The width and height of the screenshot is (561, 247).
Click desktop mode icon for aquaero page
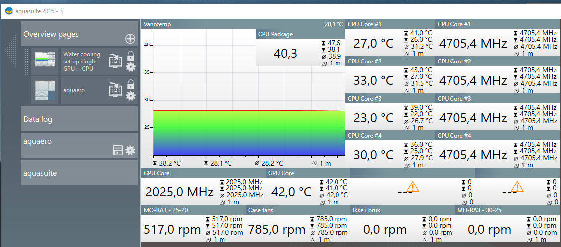116,90
